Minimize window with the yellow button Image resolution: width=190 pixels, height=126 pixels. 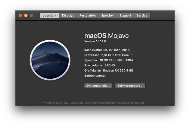pyautogui.click(x=26, y=15)
